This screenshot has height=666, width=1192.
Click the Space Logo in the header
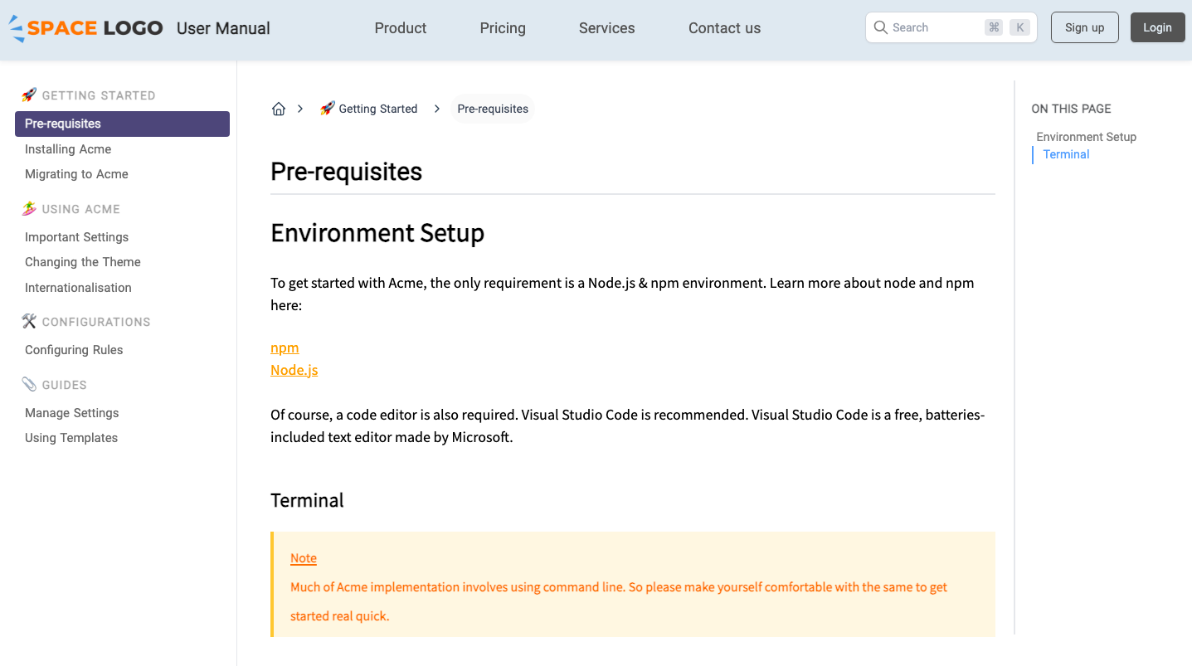[85, 27]
